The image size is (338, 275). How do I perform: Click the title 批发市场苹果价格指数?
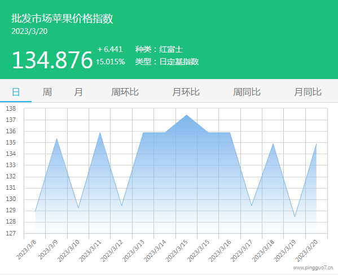click(x=62, y=19)
